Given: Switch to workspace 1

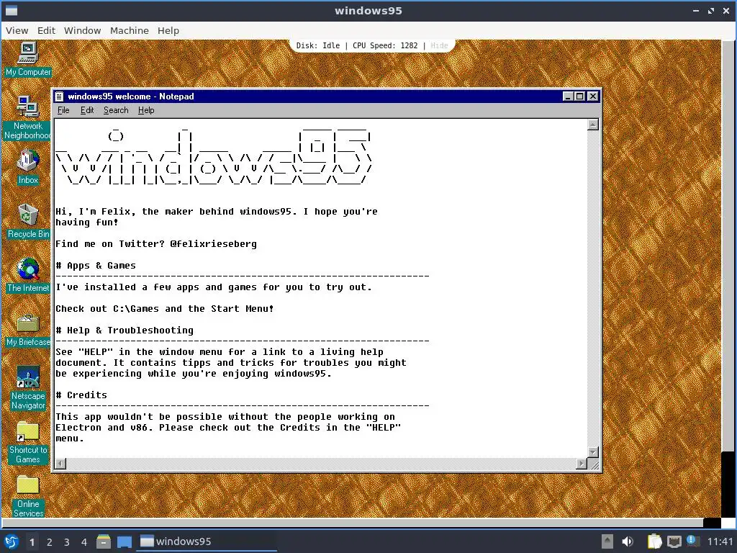Looking at the screenshot, I should [x=32, y=542].
